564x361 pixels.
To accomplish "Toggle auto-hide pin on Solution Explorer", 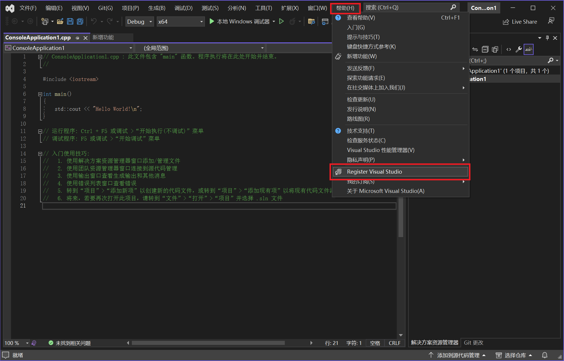I will pos(547,38).
